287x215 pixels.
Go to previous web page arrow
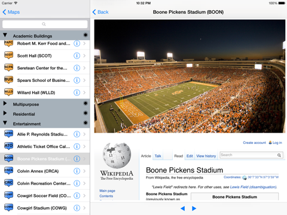[x=182, y=208]
